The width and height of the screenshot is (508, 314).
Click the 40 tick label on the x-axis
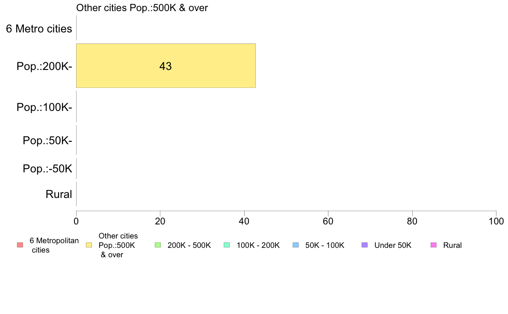pos(244,221)
